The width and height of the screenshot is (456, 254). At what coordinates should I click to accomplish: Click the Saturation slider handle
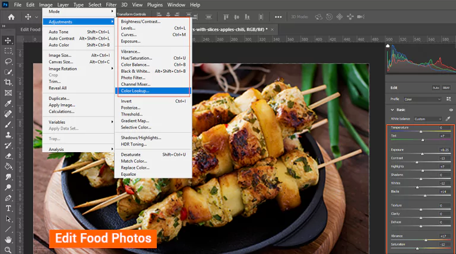417,249
